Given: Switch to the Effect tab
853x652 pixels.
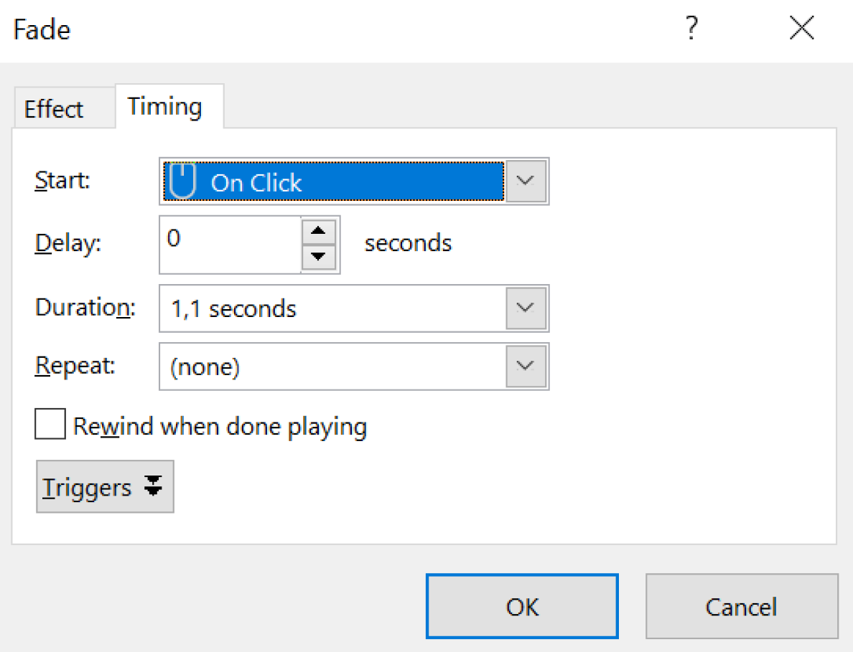Looking at the screenshot, I should [53, 108].
